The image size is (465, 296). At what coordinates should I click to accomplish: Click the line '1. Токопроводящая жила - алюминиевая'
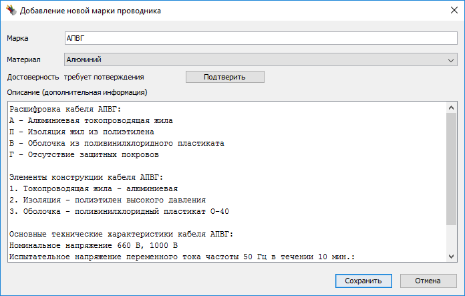point(94,188)
